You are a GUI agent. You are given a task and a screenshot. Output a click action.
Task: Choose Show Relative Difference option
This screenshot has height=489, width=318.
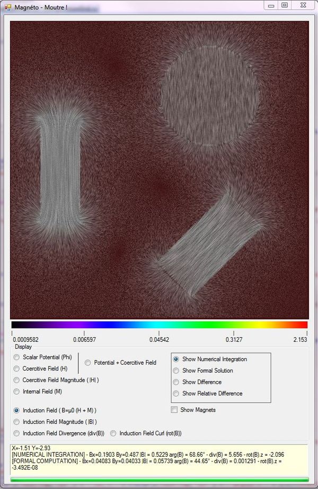176,393
